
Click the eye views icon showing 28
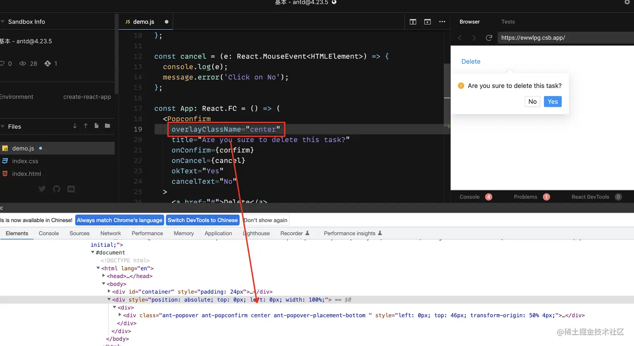23,63
